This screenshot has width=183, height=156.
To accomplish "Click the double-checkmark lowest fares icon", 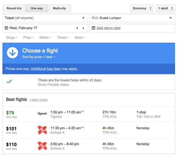I will click(9, 82).
